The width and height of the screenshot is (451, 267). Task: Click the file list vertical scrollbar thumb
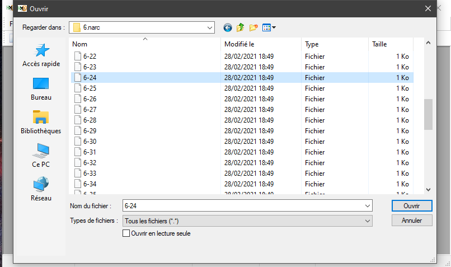428,114
